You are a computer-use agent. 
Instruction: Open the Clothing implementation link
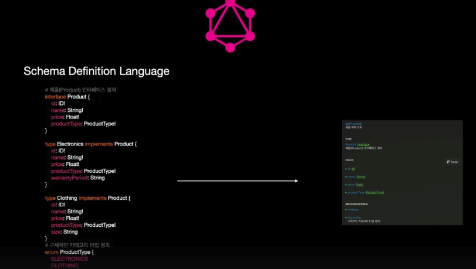pos(353,210)
